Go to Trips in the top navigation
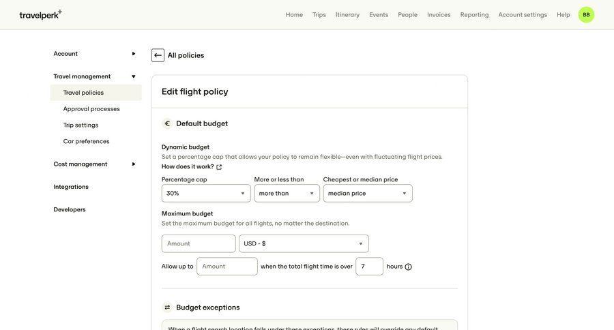The width and height of the screenshot is (614, 330). (x=319, y=14)
